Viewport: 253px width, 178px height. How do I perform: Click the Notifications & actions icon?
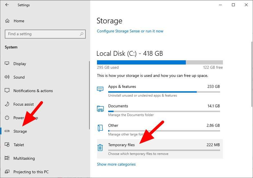tap(6, 91)
